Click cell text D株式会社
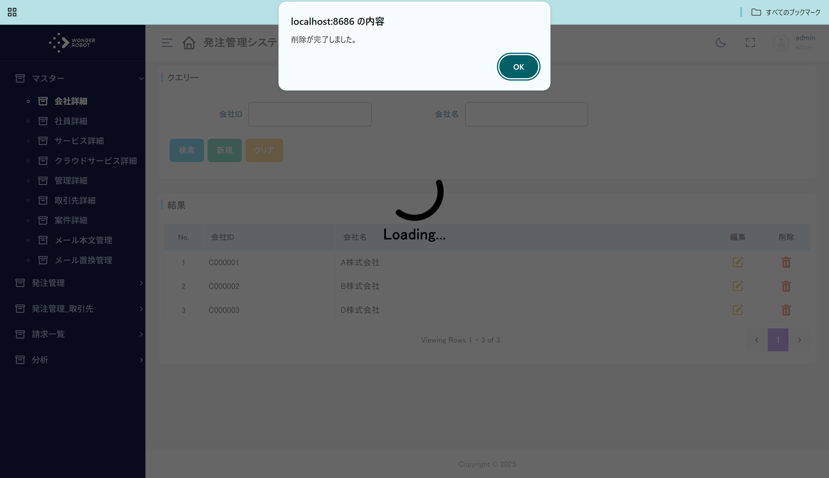 pyautogui.click(x=360, y=310)
